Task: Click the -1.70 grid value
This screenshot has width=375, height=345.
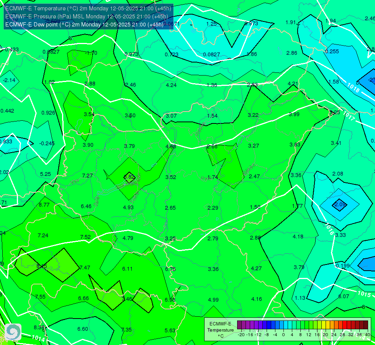Action: click(x=91, y=53)
